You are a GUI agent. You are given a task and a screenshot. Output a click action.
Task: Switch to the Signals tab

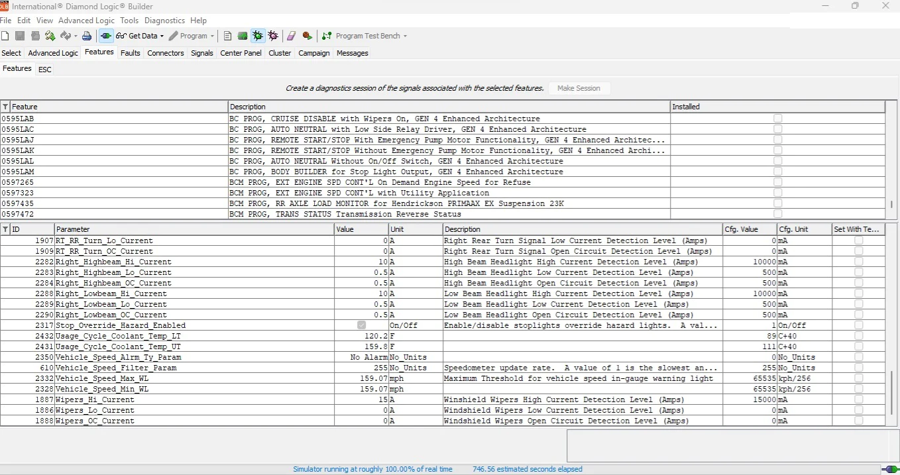pyautogui.click(x=202, y=53)
